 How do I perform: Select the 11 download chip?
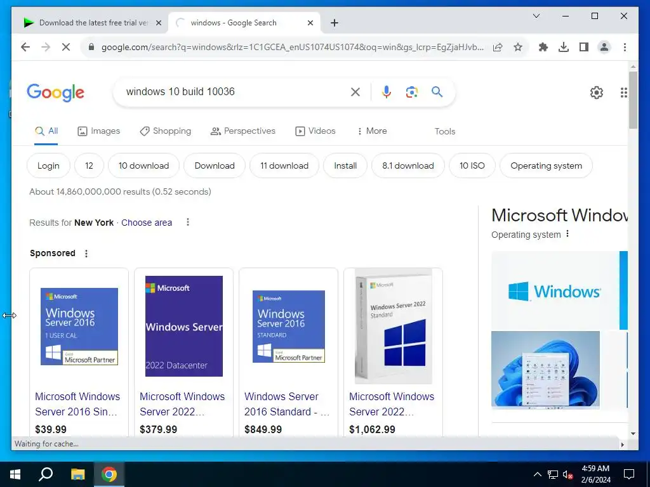[x=284, y=166]
